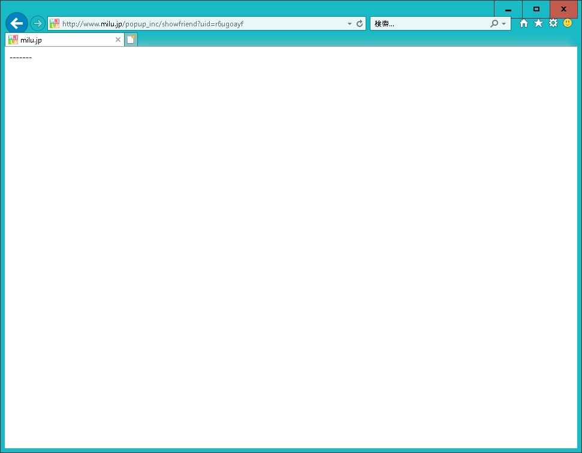Click the Back arrow button

pyautogui.click(x=16, y=23)
